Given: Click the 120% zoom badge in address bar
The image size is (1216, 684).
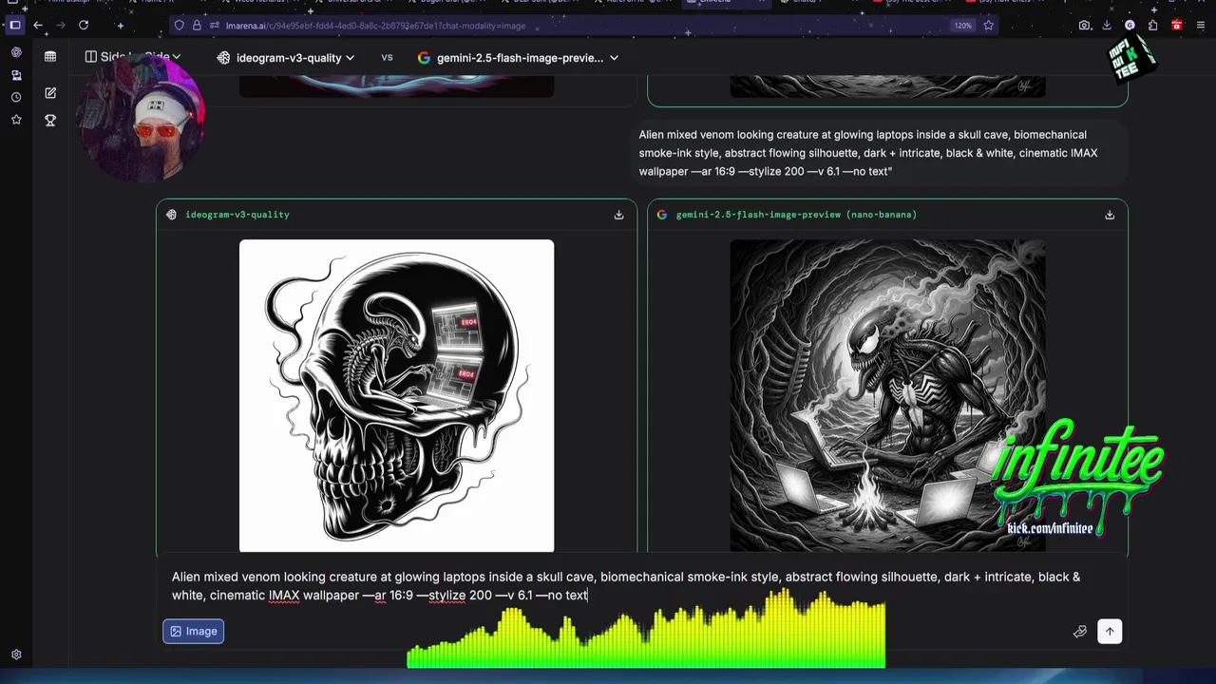Looking at the screenshot, I should coord(963,26).
